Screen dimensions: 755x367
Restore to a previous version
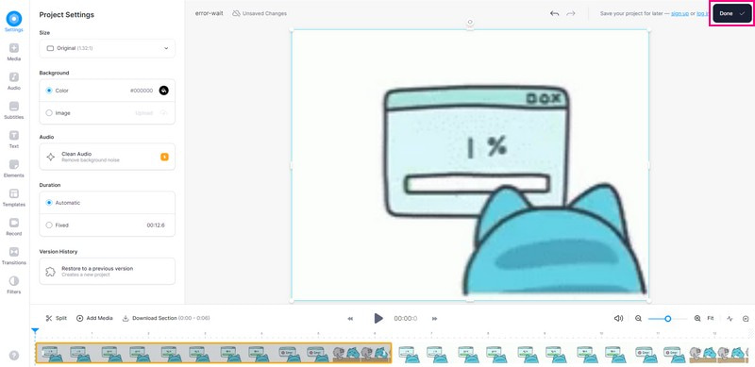pos(108,271)
